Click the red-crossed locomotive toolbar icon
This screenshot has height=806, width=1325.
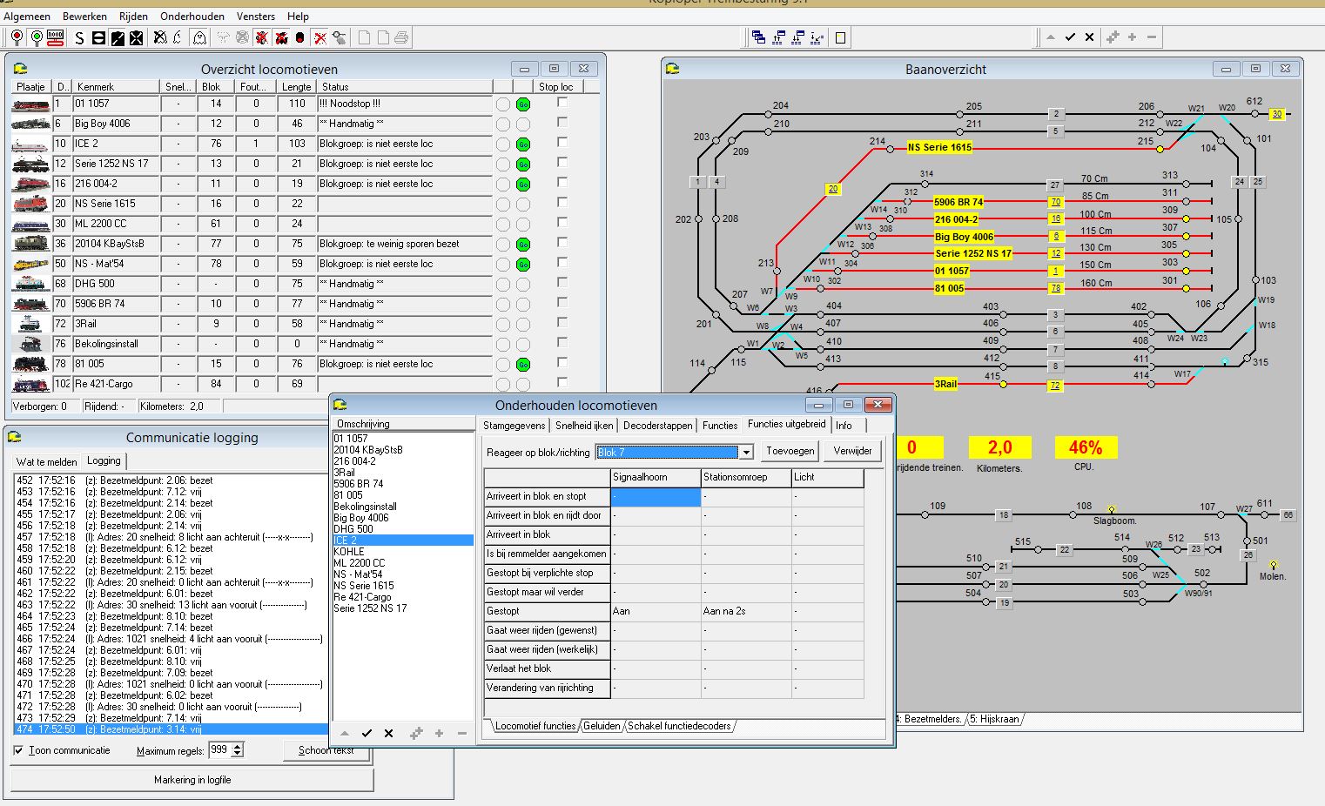281,37
